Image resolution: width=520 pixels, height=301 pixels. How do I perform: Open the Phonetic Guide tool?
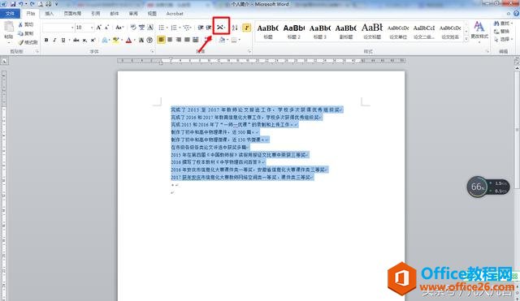[x=141, y=28]
